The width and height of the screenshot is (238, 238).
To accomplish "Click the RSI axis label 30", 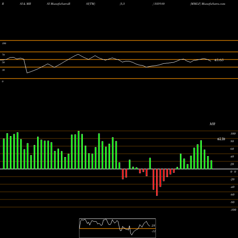I will (x=3, y=70).
